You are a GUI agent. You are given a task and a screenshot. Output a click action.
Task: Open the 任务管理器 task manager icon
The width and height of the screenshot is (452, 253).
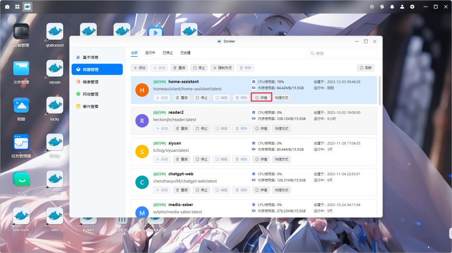pos(21,142)
